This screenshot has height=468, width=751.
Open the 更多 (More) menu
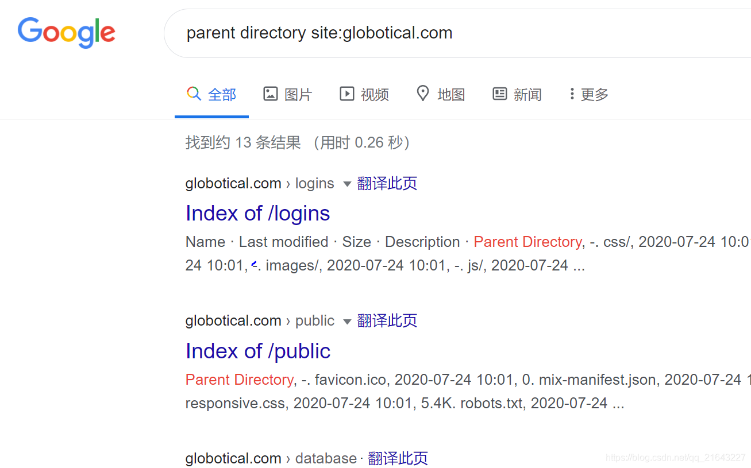[x=589, y=95]
